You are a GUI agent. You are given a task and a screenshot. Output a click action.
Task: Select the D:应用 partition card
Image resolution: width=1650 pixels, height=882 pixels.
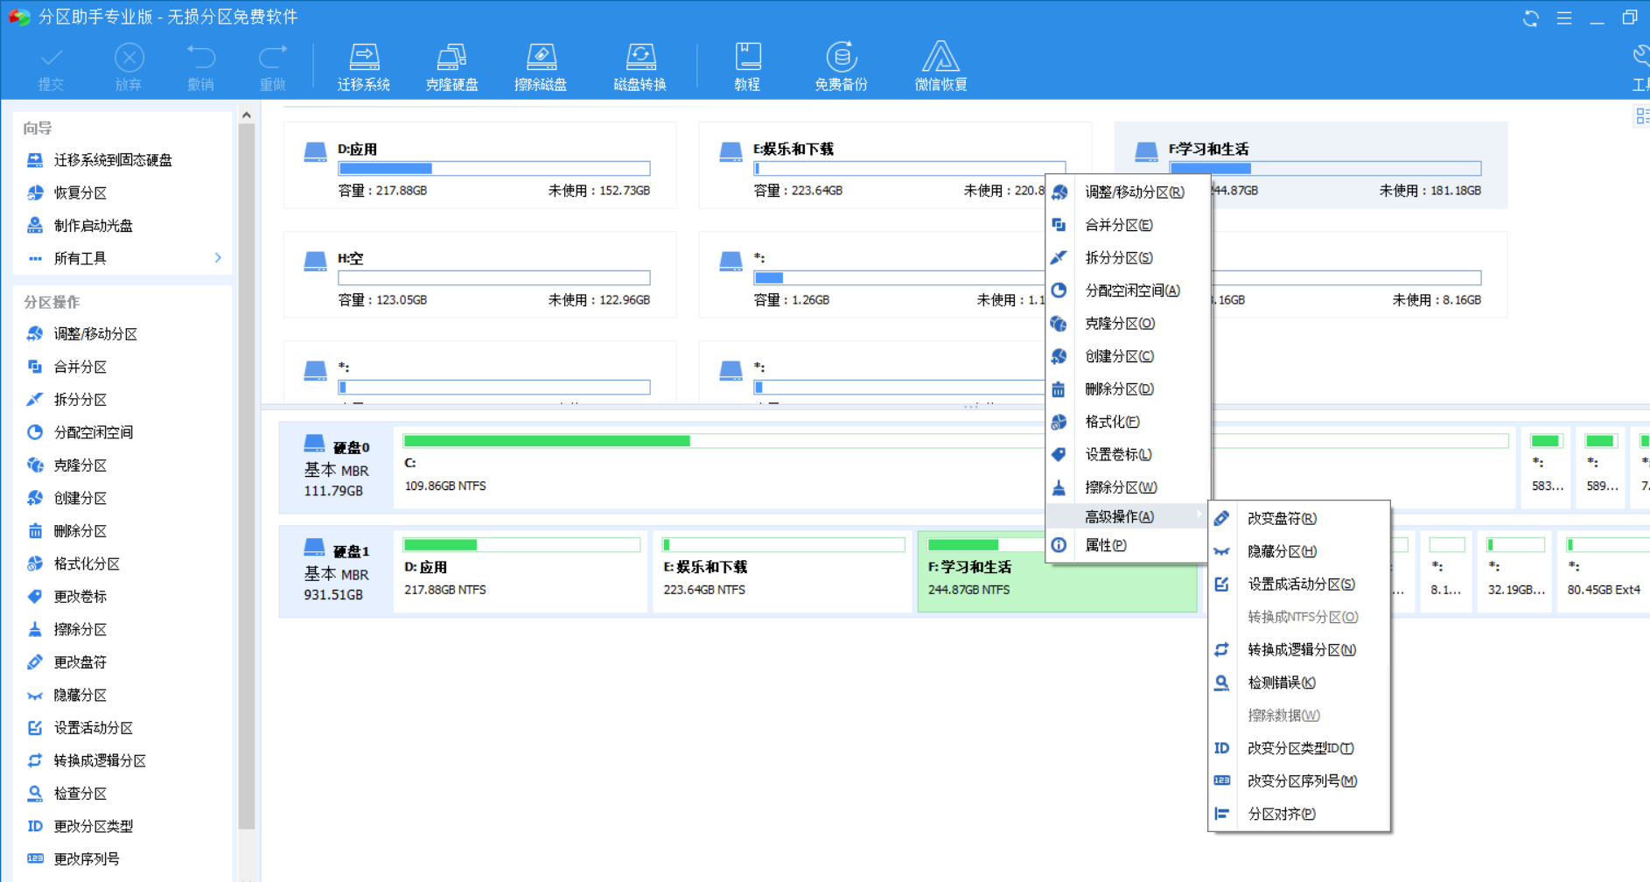click(479, 165)
